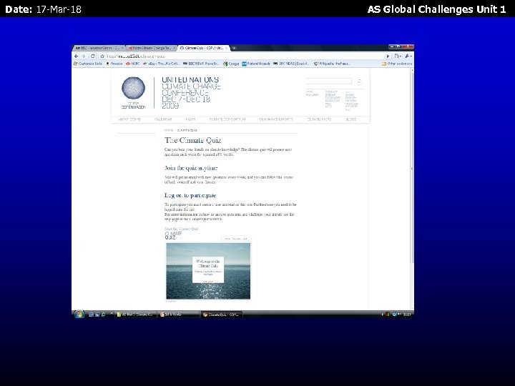This screenshot has width=515, height=386.
Task: Click the AS Unit 1 Climate taskbar button
Action: pos(135,315)
